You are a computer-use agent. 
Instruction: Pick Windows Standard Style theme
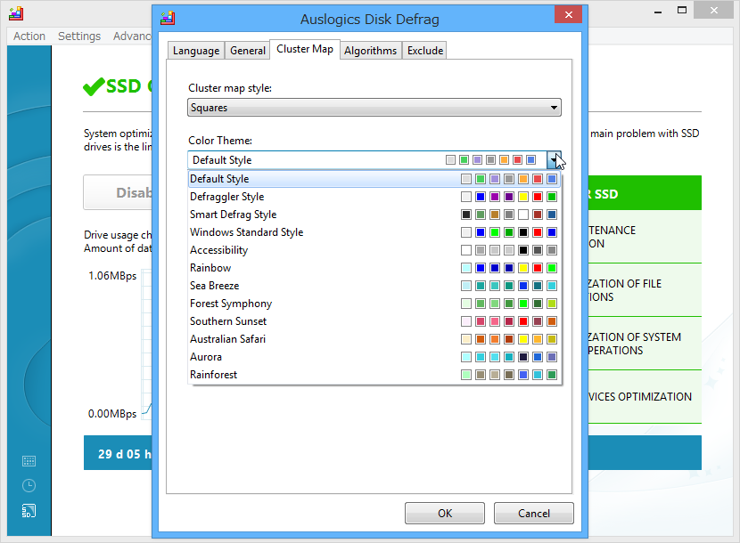pyautogui.click(x=374, y=232)
